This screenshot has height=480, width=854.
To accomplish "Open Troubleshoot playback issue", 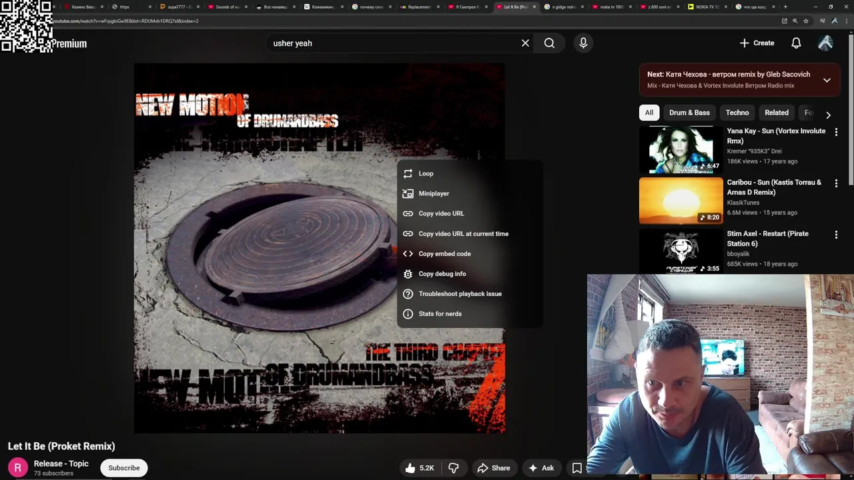I will point(469,293).
